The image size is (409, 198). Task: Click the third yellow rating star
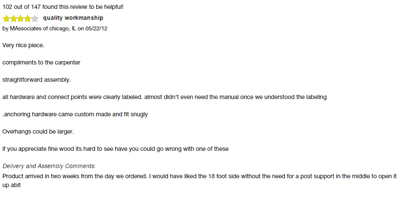pyautogui.click(x=20, y=19)
